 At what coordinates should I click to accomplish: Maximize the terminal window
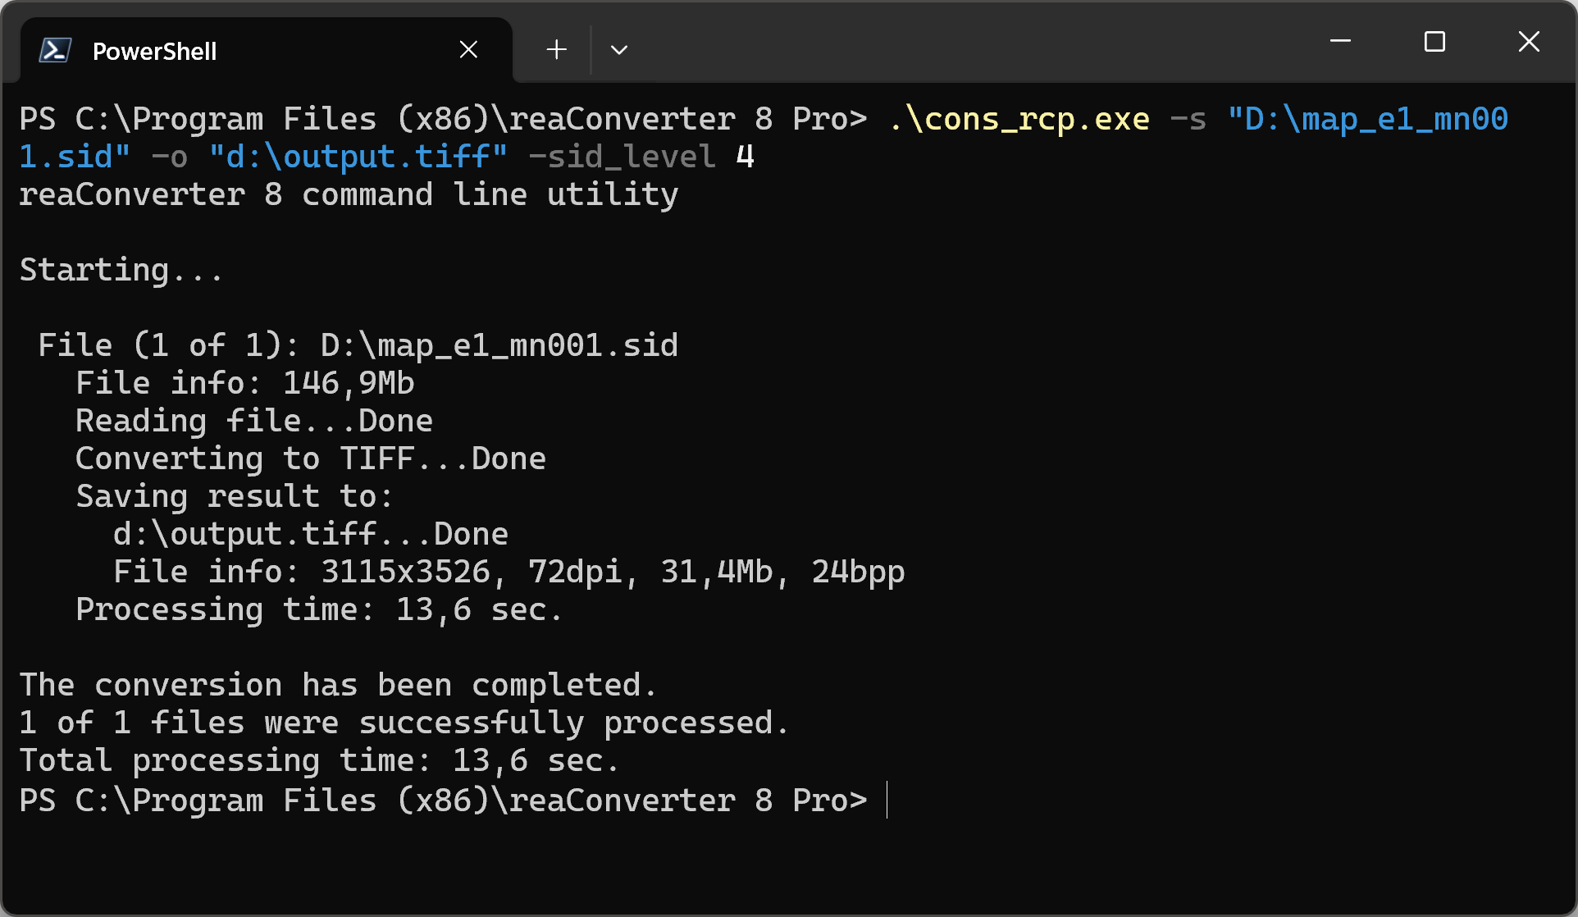pyautogui.click(x=1434, y=41)
